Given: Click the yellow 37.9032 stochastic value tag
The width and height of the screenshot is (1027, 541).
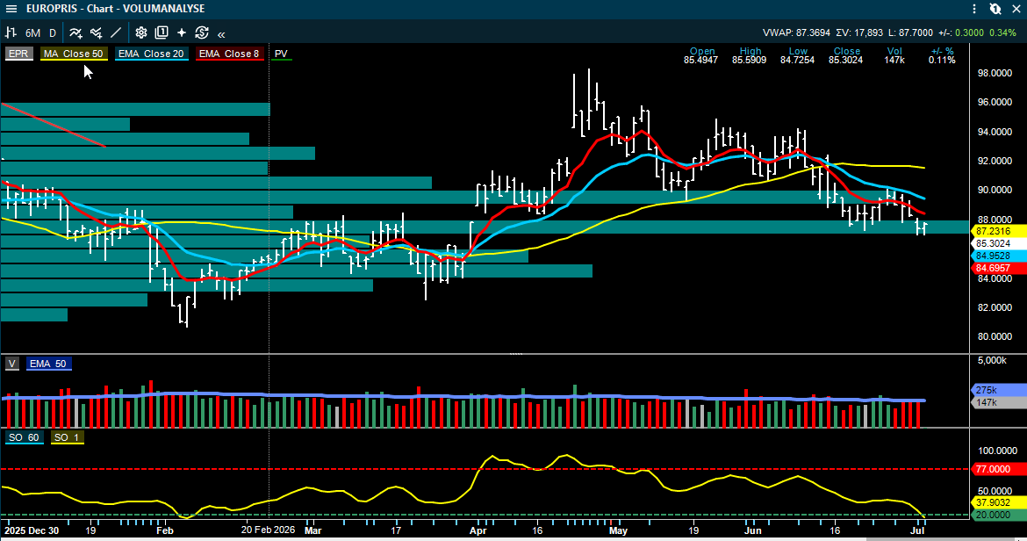Looking at the screenshot, I should click(998, 503).
